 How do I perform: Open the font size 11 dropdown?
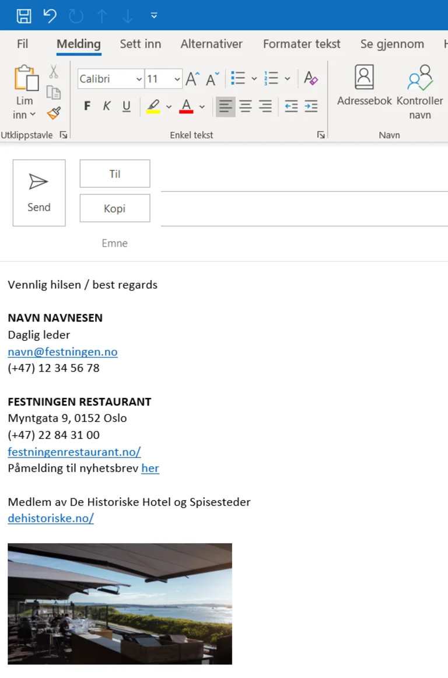177,79
